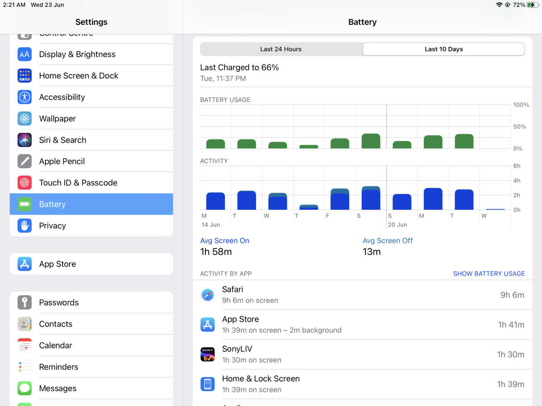This screenshot has height=406, width=542.
Task: Tap the SonyLIV app icon
Action: click(x=207, y=355)
